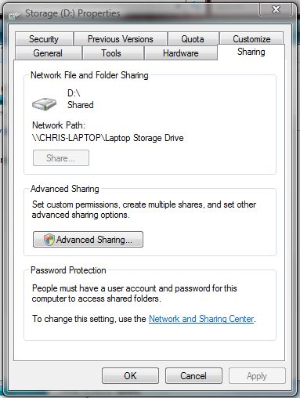
Task: Go to the Customize tab
Action: 251,38
